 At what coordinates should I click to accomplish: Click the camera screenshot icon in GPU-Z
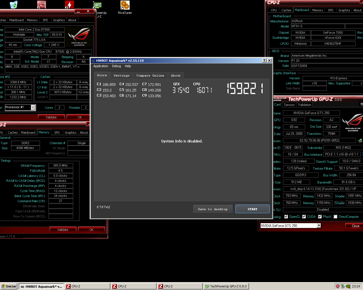[x=362, y=104]
